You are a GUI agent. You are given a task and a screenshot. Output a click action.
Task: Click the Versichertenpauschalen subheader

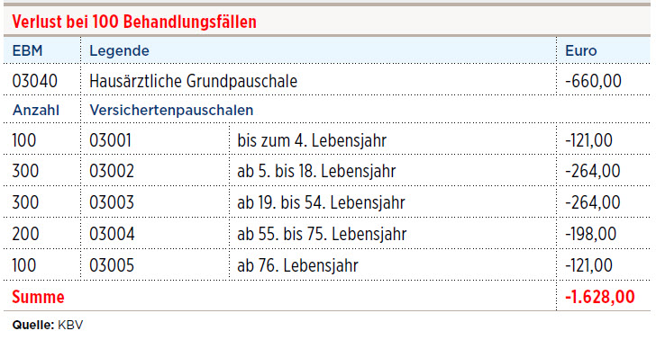tap(171, 111)
